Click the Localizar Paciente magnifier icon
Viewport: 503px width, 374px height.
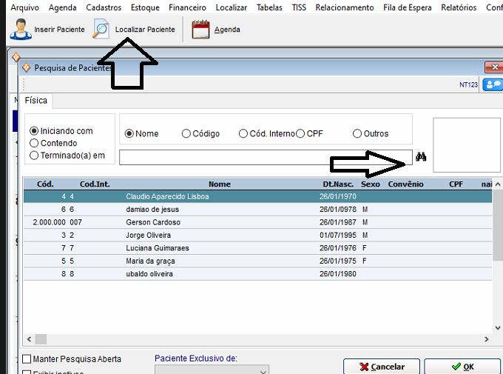click(101, 30)
